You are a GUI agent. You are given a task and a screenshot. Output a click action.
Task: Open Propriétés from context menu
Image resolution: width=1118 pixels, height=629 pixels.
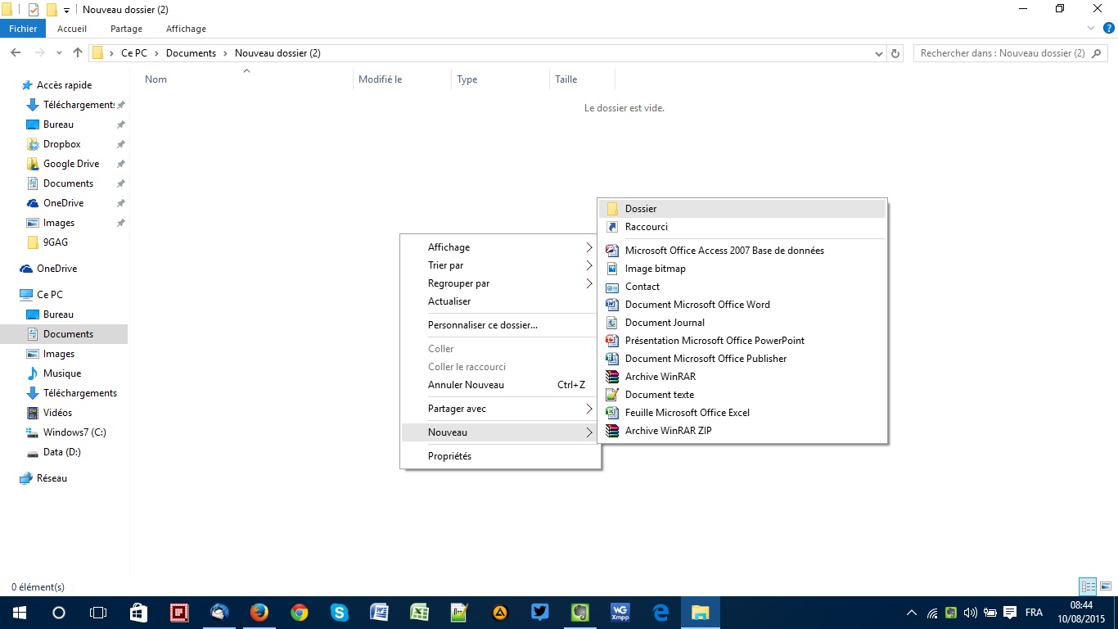pyautogui.click(x=500, y=456)
